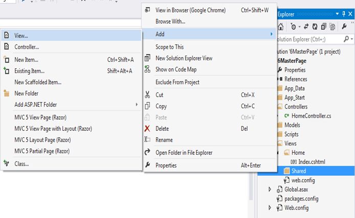Click the New Solution Explorer View icon
355x218 pixels.
pyautogui.click(x=147, y=58)
